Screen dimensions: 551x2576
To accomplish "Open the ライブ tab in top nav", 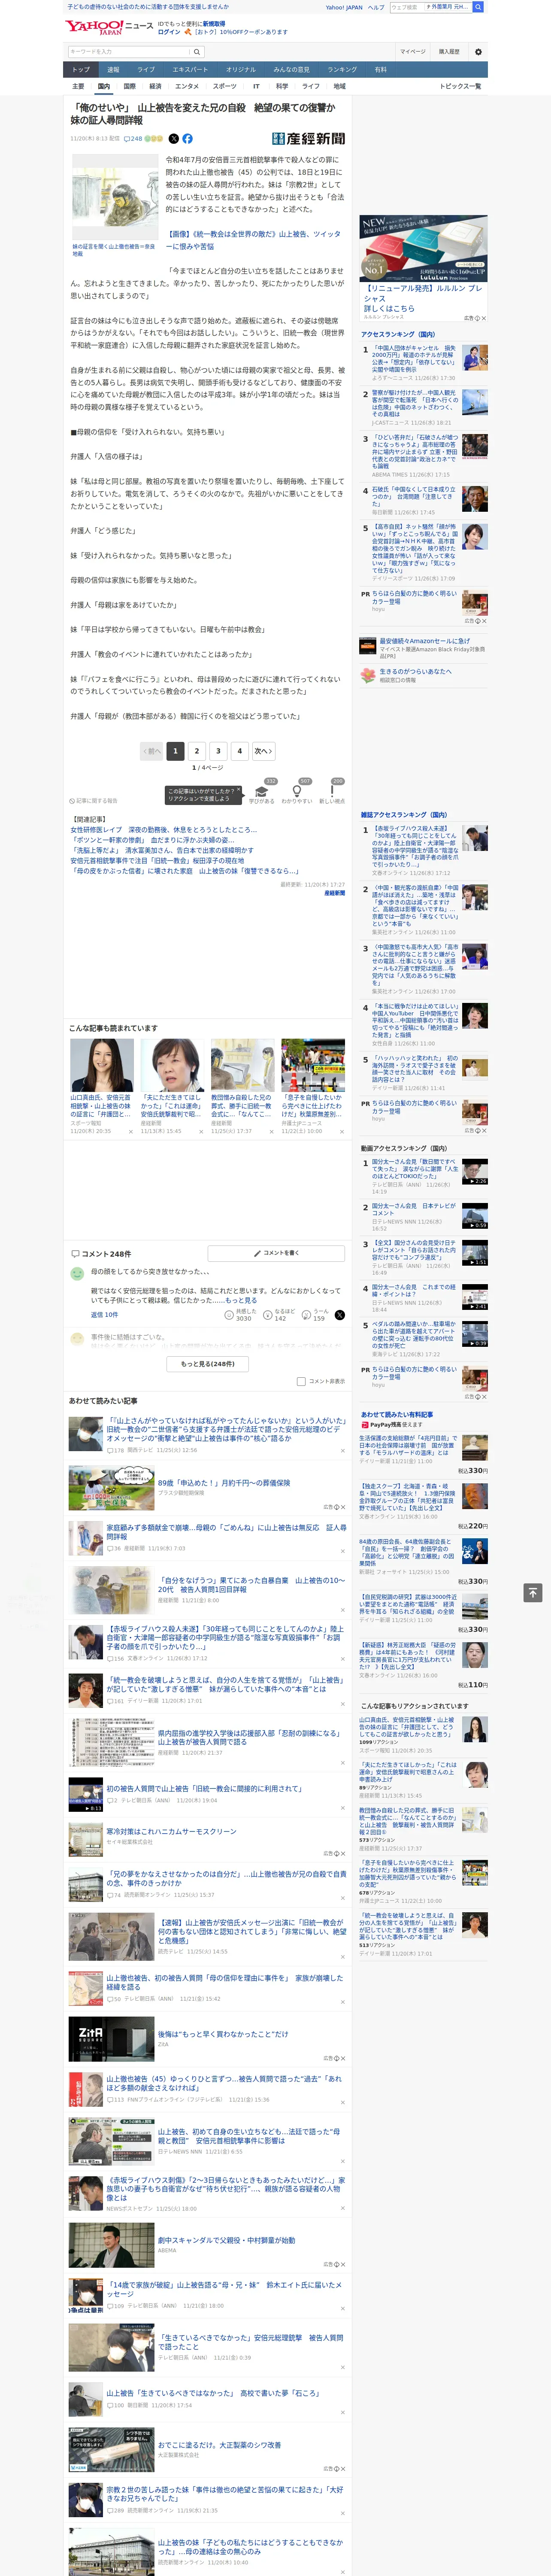I will (x=146, y=70).
